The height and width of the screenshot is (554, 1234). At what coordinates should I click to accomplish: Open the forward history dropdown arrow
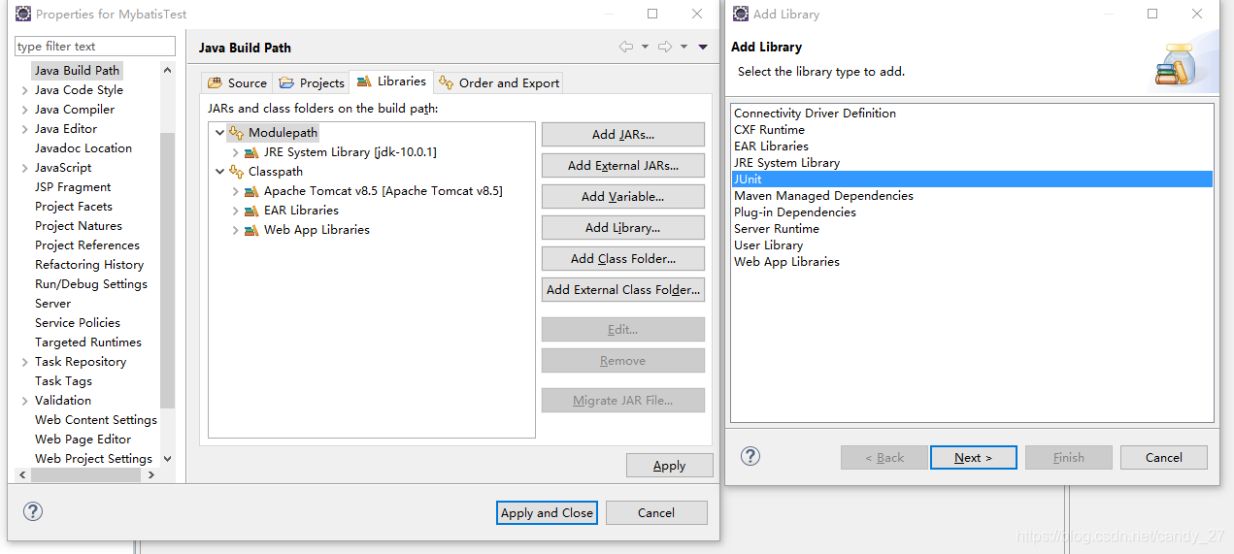[x=684, y=47]
